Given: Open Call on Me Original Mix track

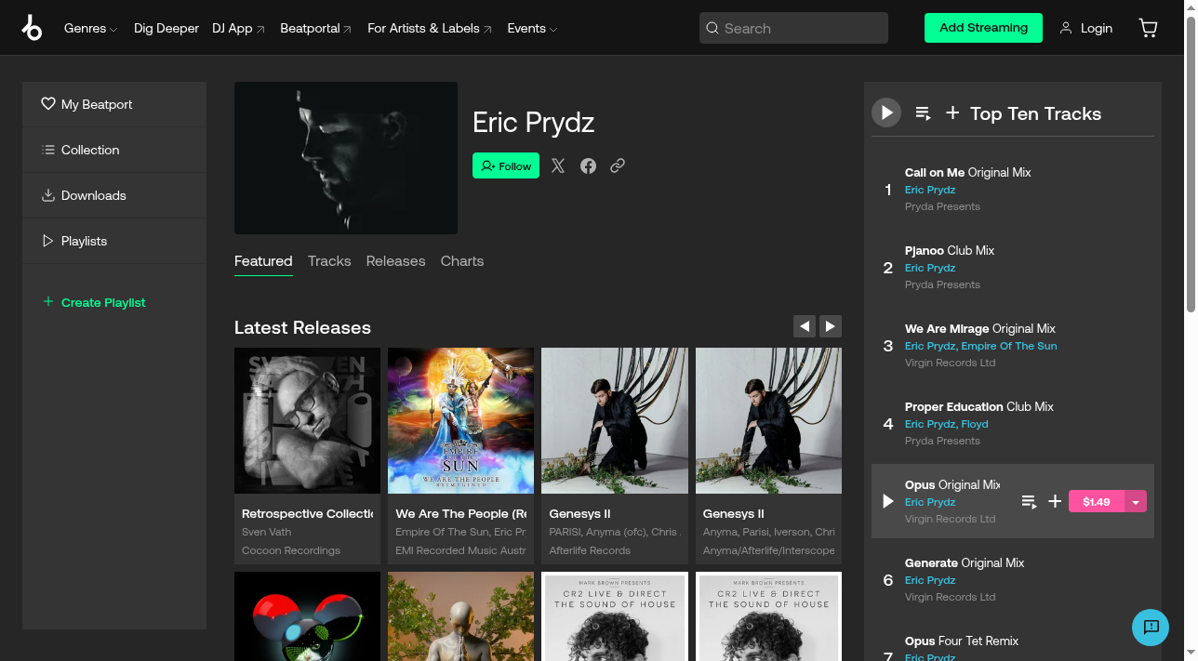Looking at the screenshot, I should 968,172.
